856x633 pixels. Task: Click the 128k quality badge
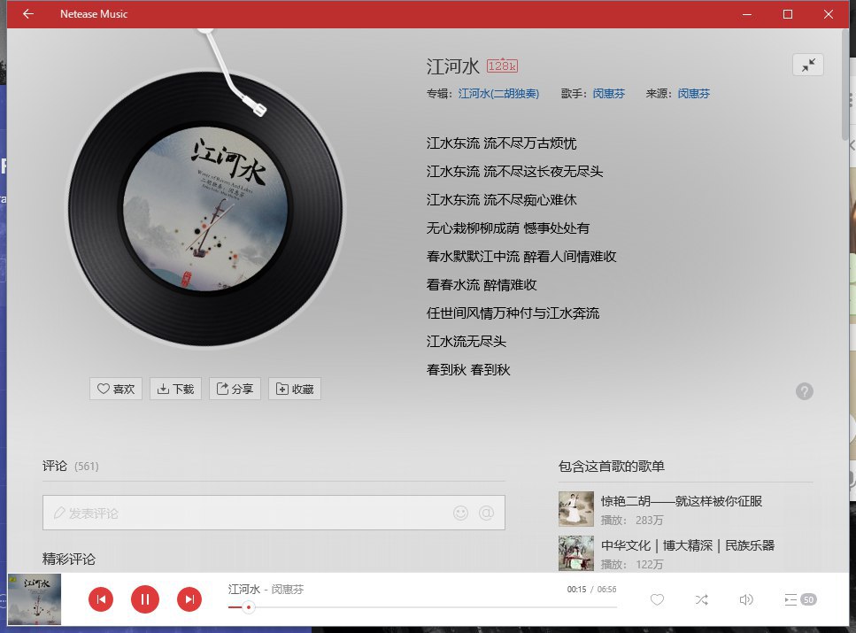pyautogui.click(x=502, y=66)
